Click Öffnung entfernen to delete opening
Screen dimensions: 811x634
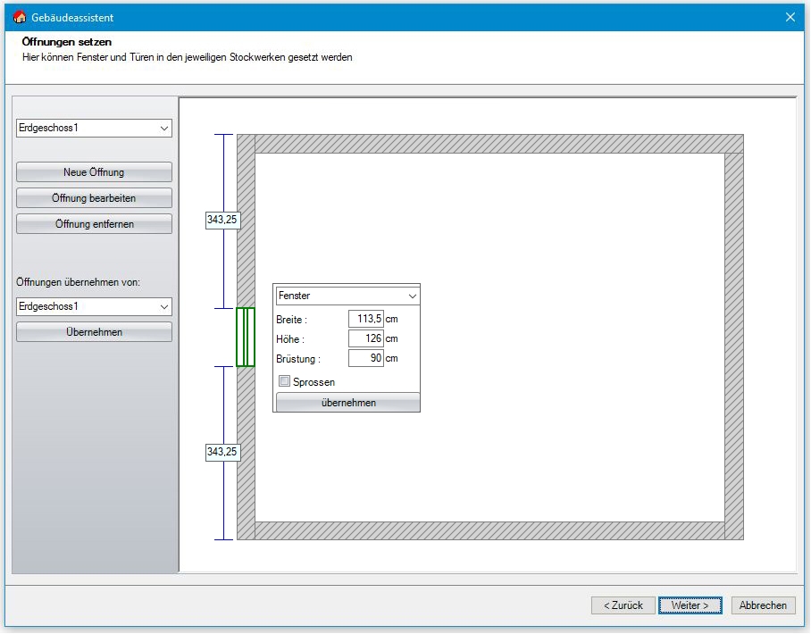[x=94, y=224]
